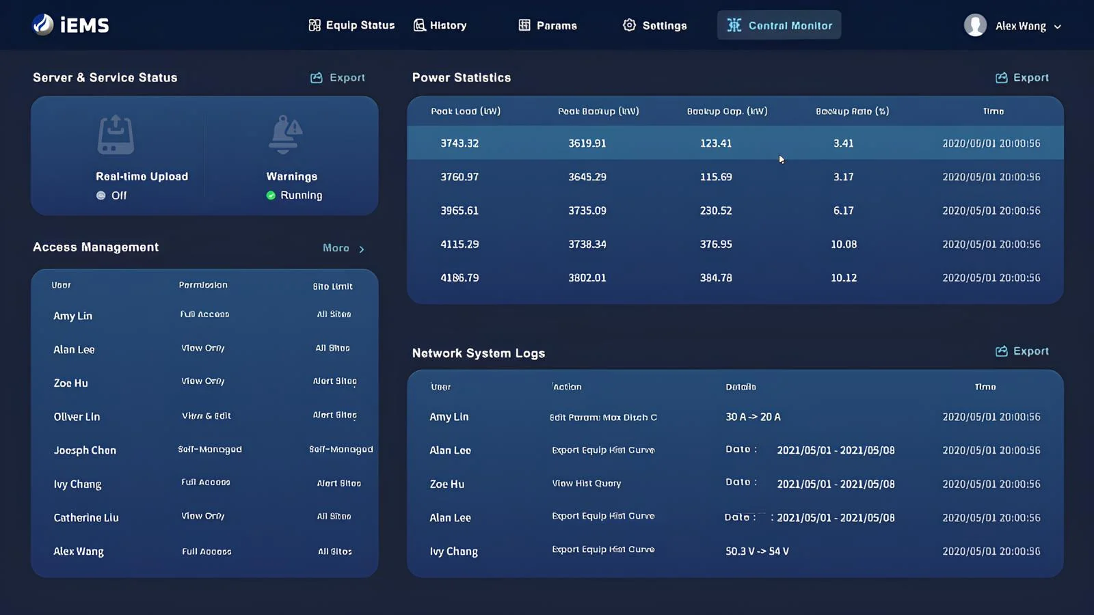Expand the Alex Wang account dropdown arrow

1058,27
